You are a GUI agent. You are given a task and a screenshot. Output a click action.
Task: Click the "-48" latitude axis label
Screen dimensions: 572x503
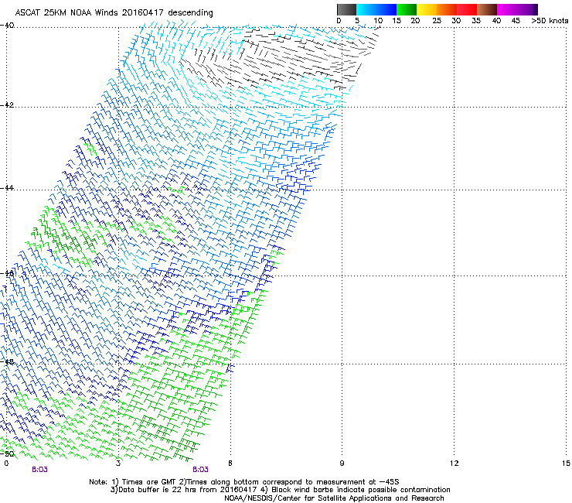point(8,362)
